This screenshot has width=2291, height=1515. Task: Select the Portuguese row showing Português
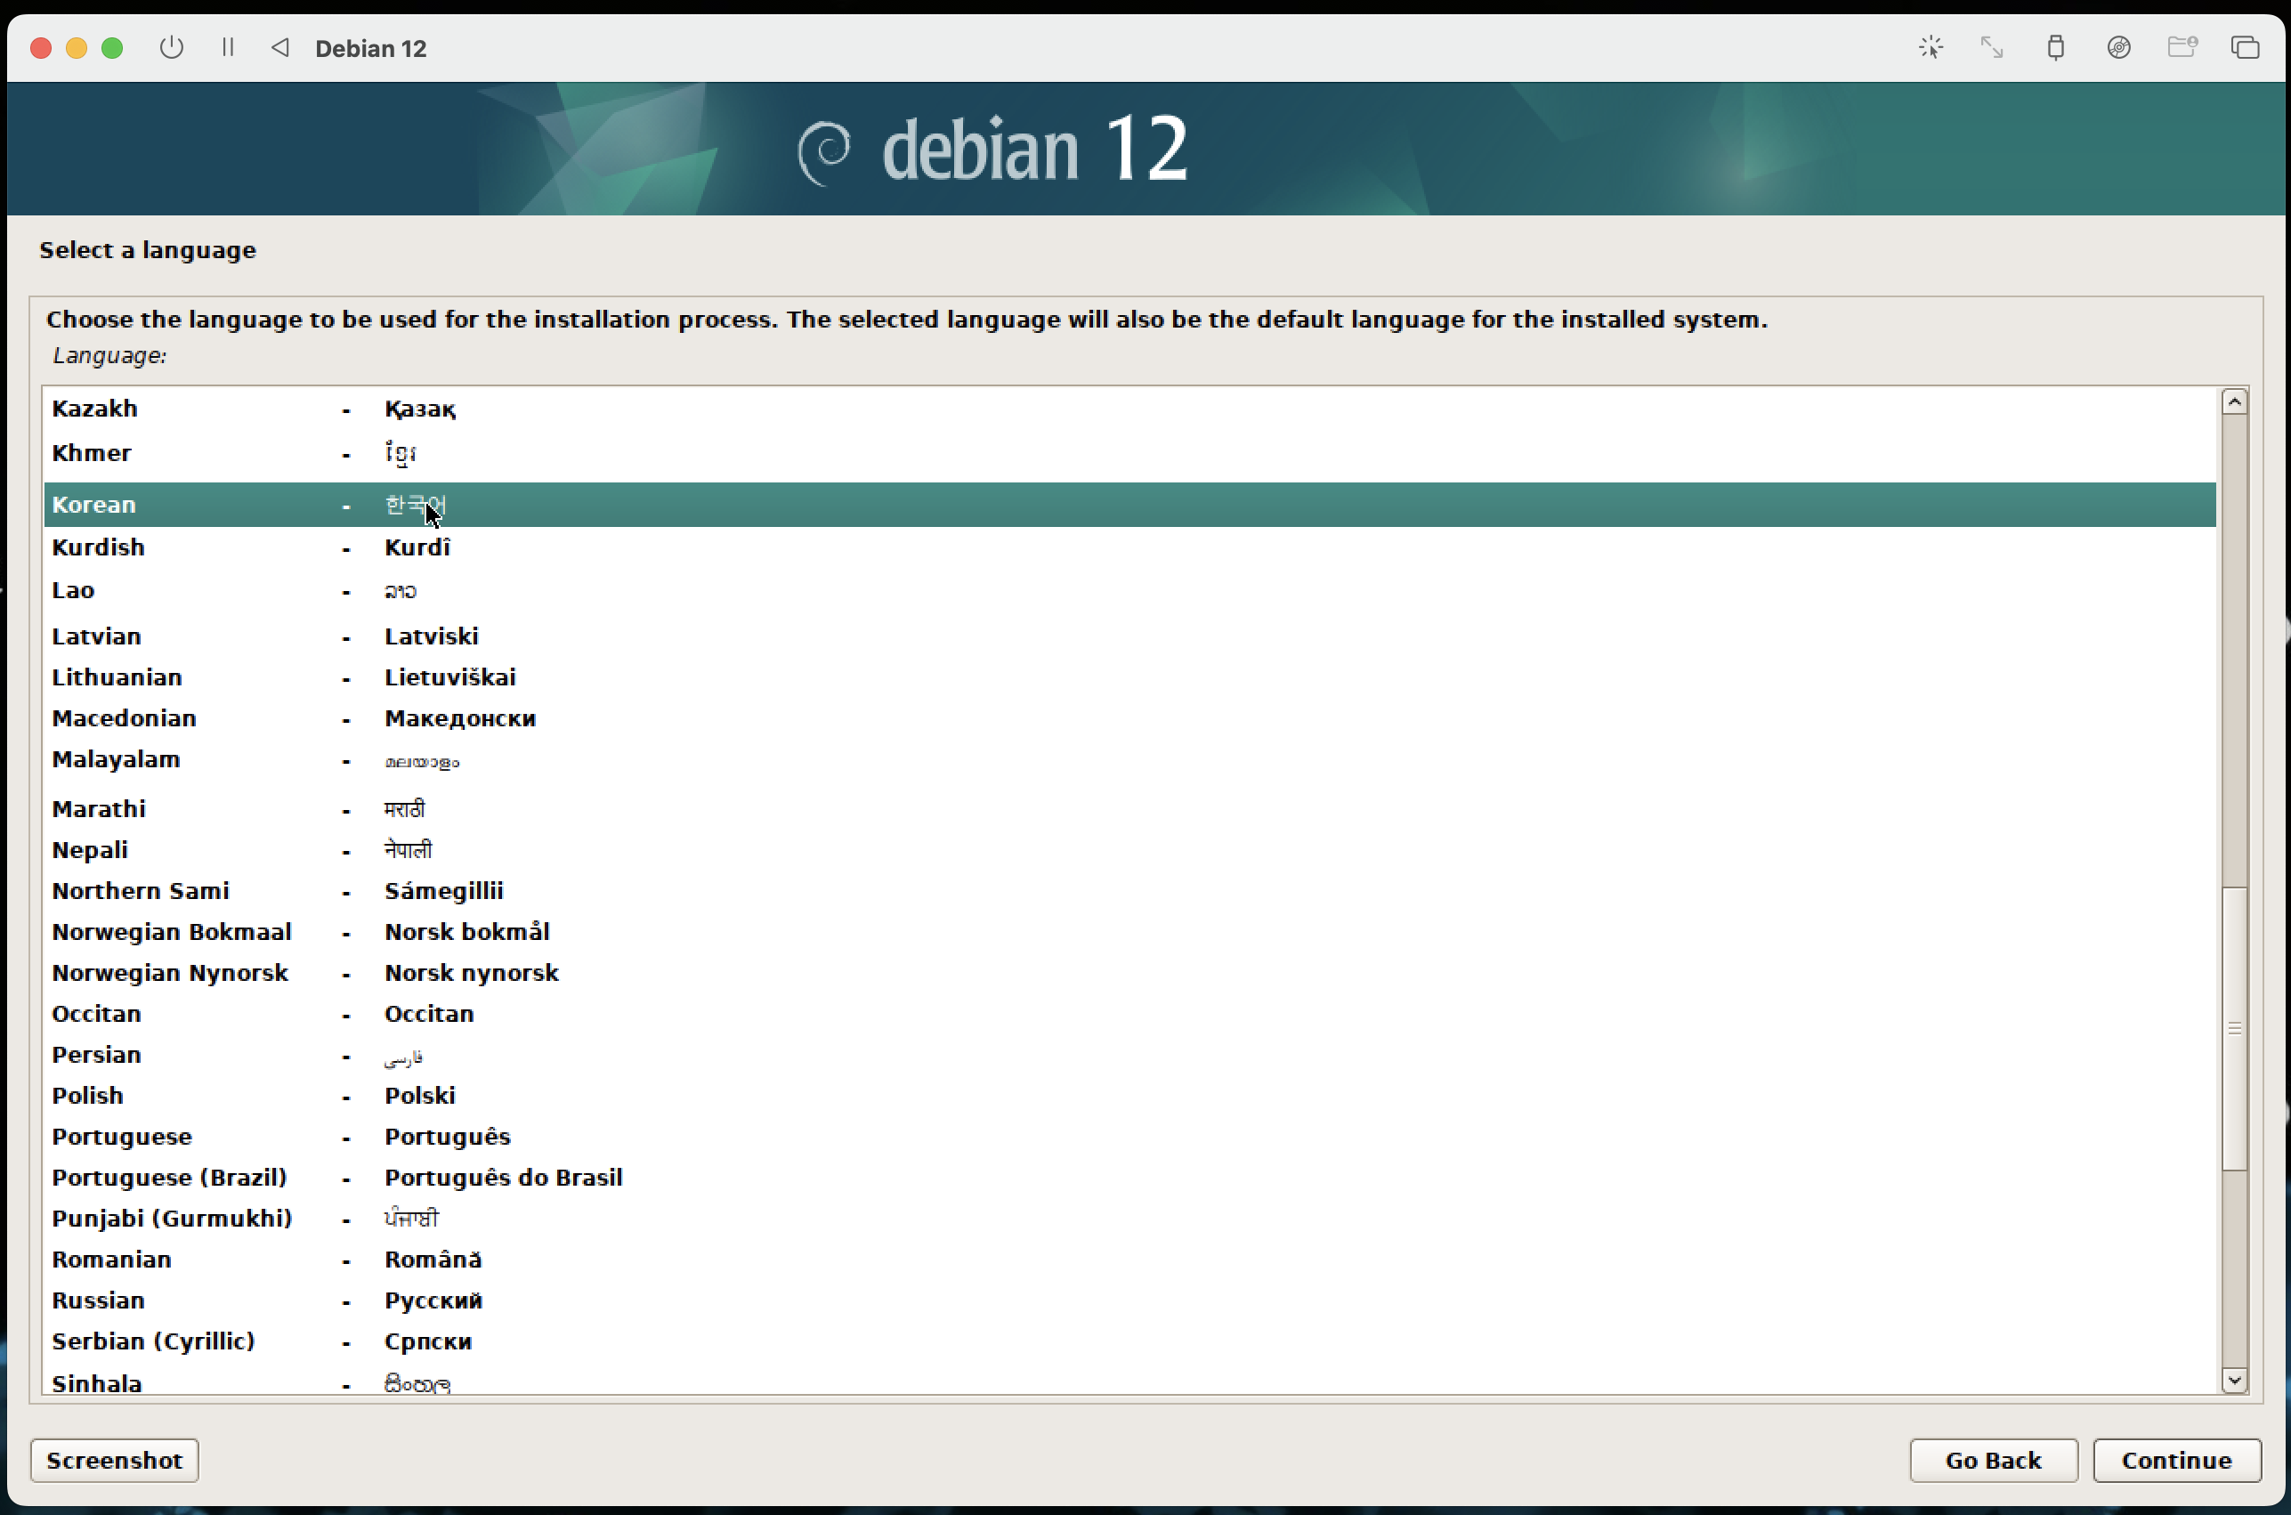[x=1129, y=1136]
